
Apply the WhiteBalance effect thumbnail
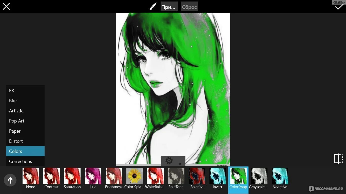[x=155, y=176]
